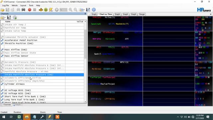Image resolution: width=213 pixels, height=120 pixels.
Task: Click the channel list scroll-down arrow
Action: point(85,102)
